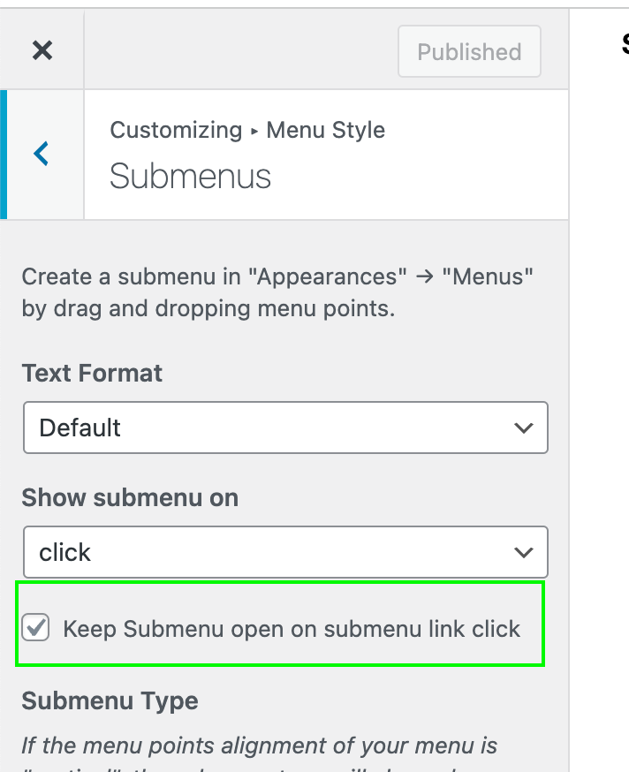Screen dimensions: 629x772
Task: Select the back navigation arrow to exit Submenus
Action: (x=40, y=153)
